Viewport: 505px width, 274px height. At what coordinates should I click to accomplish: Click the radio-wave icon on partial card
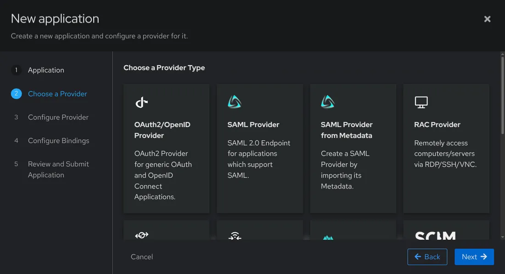pos(235,236)
